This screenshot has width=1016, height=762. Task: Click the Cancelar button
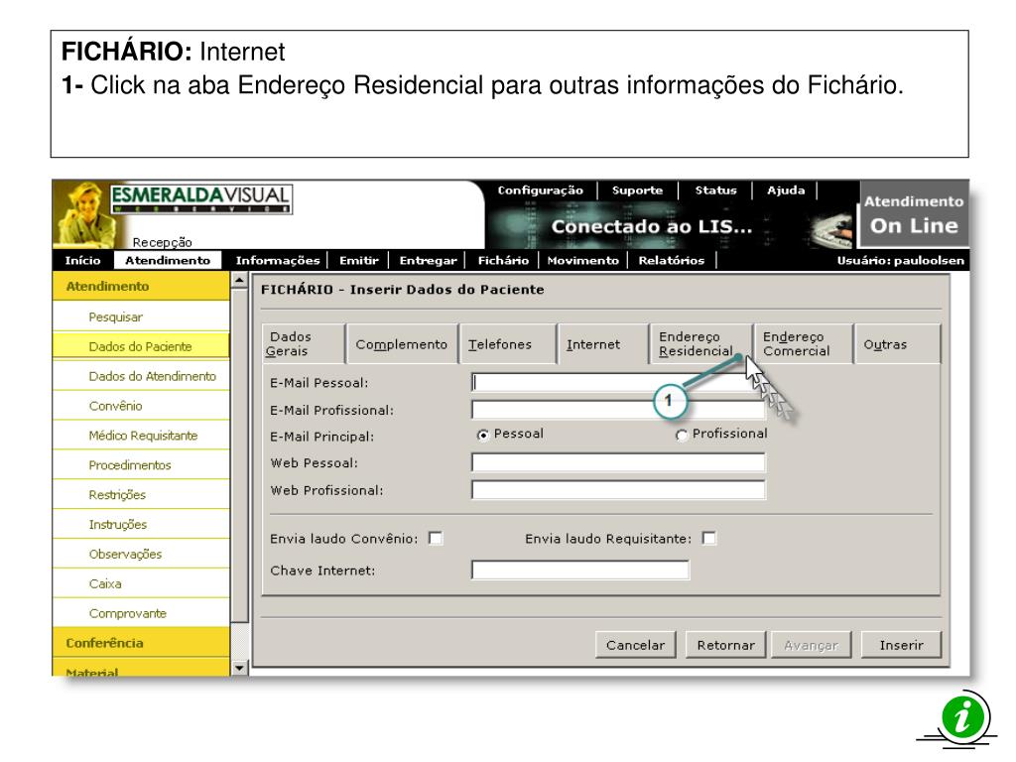[636, 645]
